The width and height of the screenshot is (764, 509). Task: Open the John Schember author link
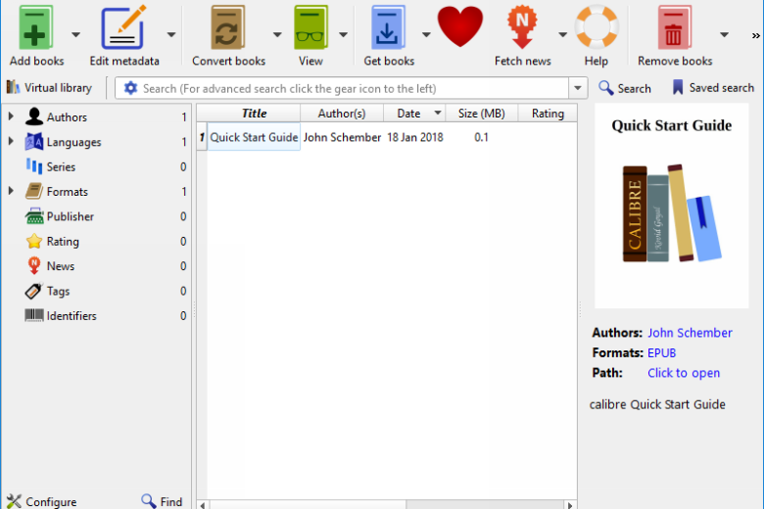[690, 333]
